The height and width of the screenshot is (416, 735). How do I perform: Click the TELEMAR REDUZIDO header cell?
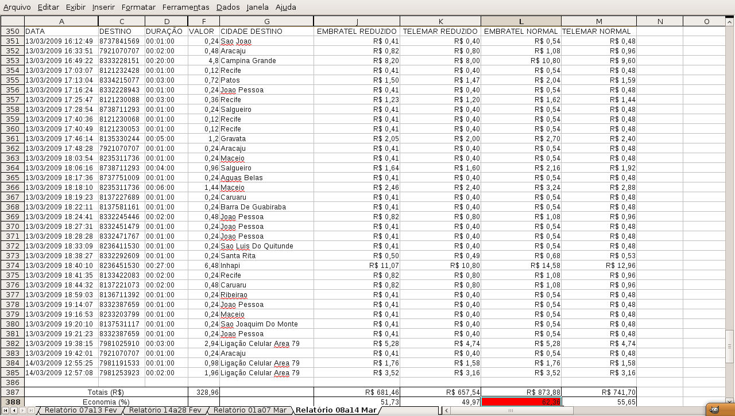[x=440, y=31]
